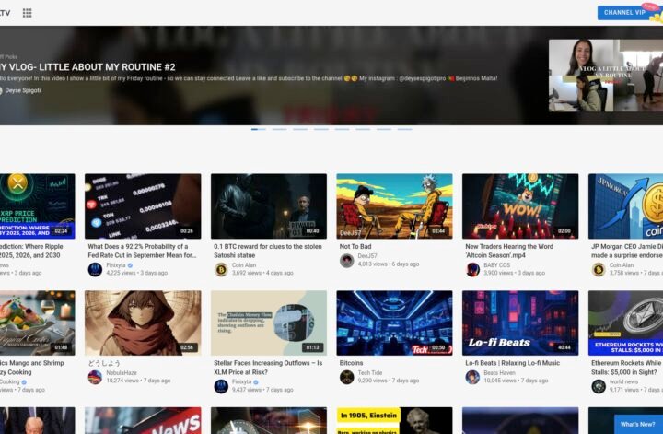Select the last carousel slide indicator
The width and height of the screenshot is (663, 434).
point(404,129)
